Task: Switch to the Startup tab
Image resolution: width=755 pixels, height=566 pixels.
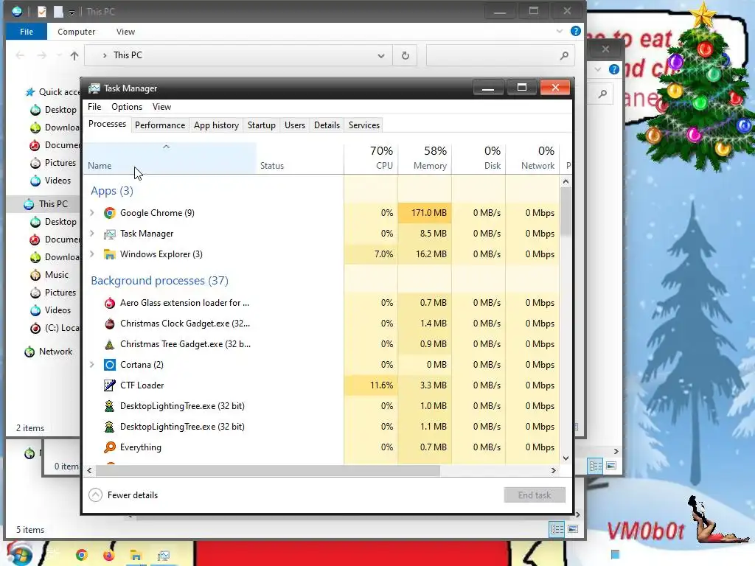Action: click(262, 125)
